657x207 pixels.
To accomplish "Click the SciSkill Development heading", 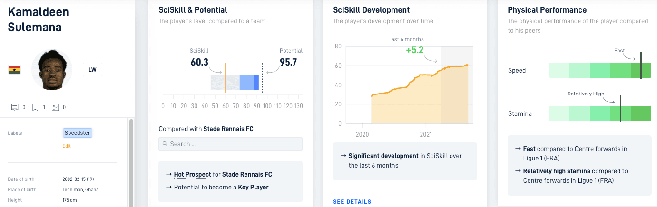I will point(372,10).
